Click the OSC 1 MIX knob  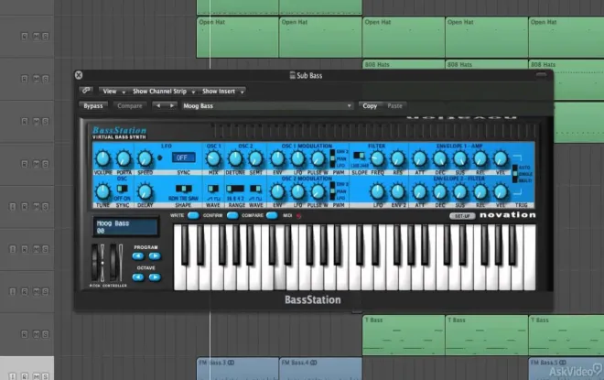point(213,158)
